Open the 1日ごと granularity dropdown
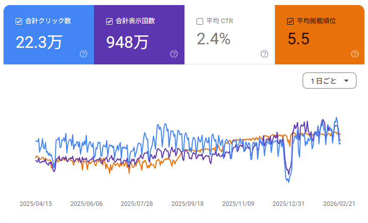Screen dimensions: 368x223 coord(329,81)
